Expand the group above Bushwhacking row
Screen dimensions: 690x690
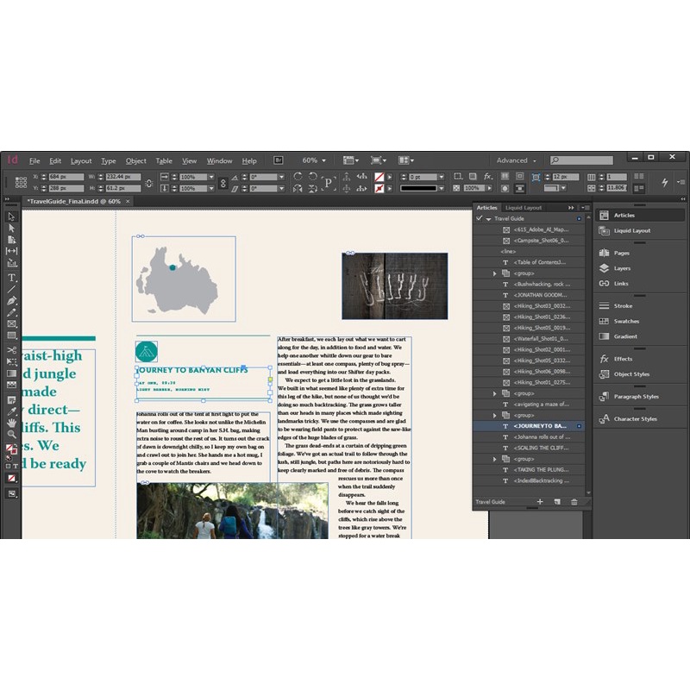(x=494, y=273)
